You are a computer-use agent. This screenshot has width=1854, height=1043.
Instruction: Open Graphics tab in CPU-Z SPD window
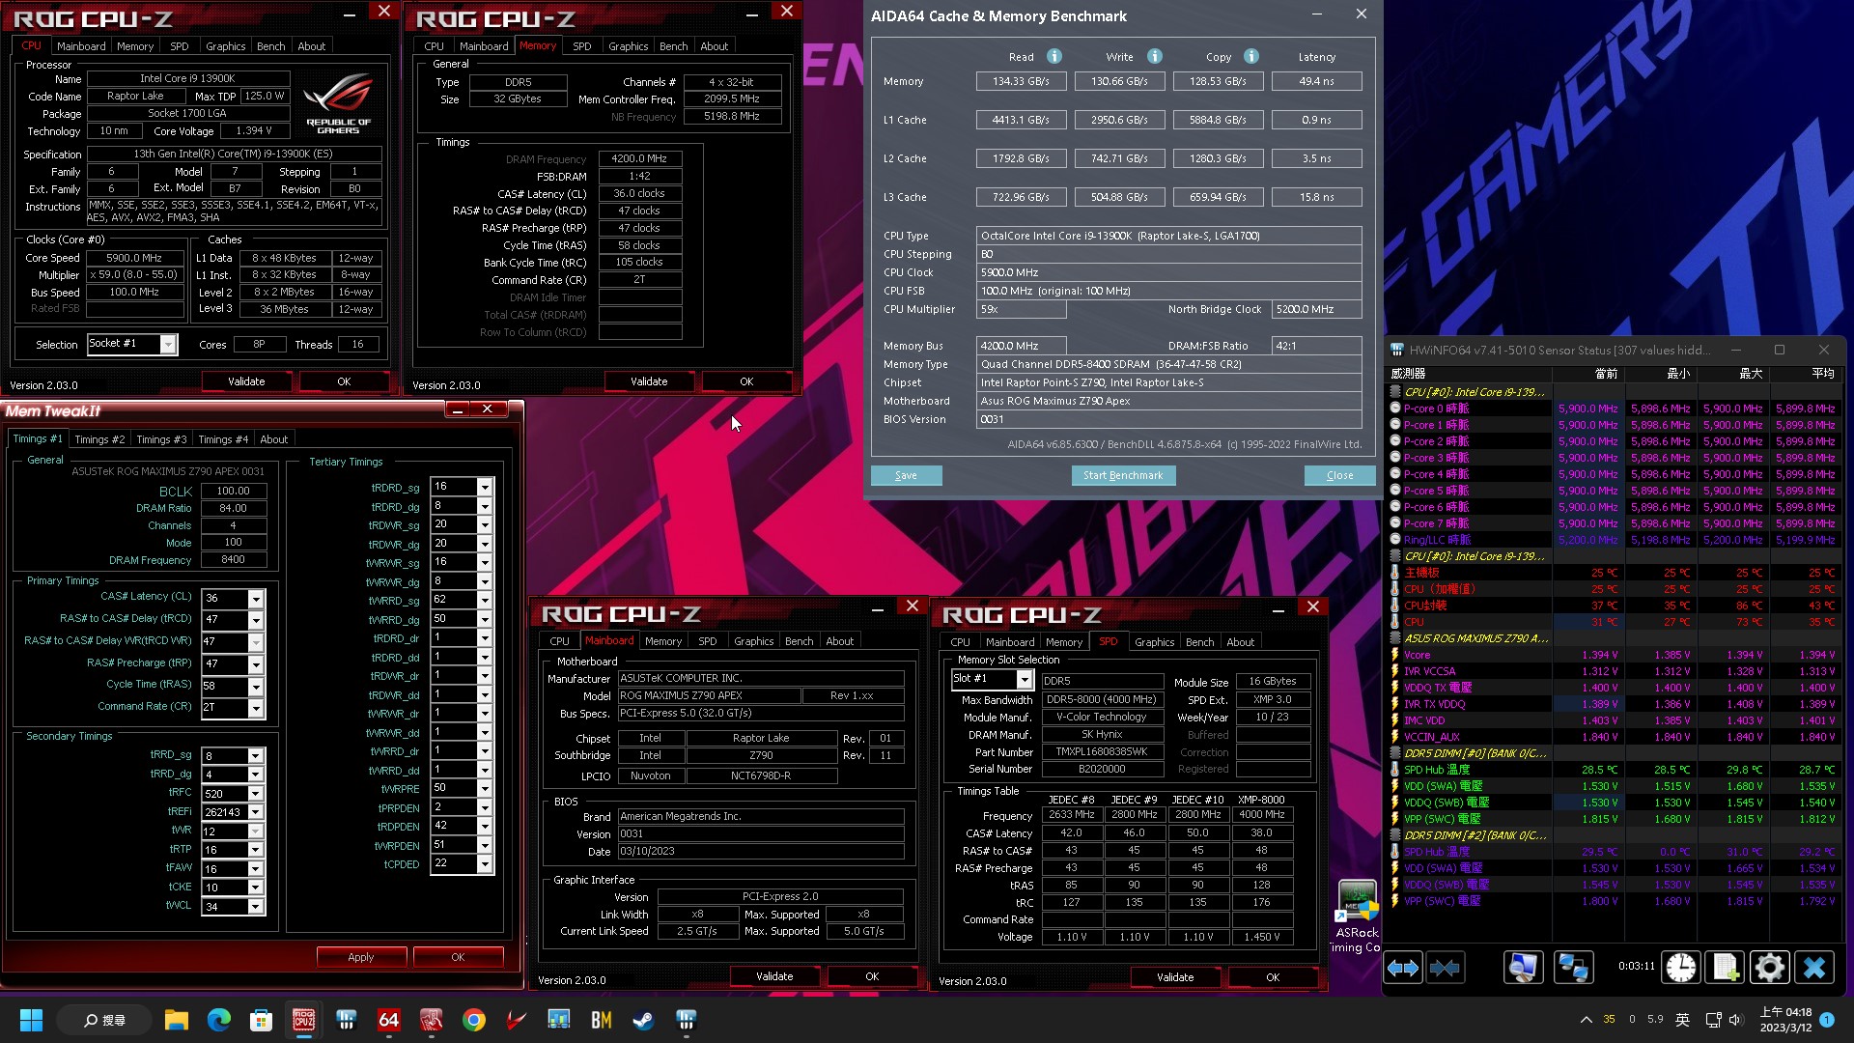coord(1154,642)
